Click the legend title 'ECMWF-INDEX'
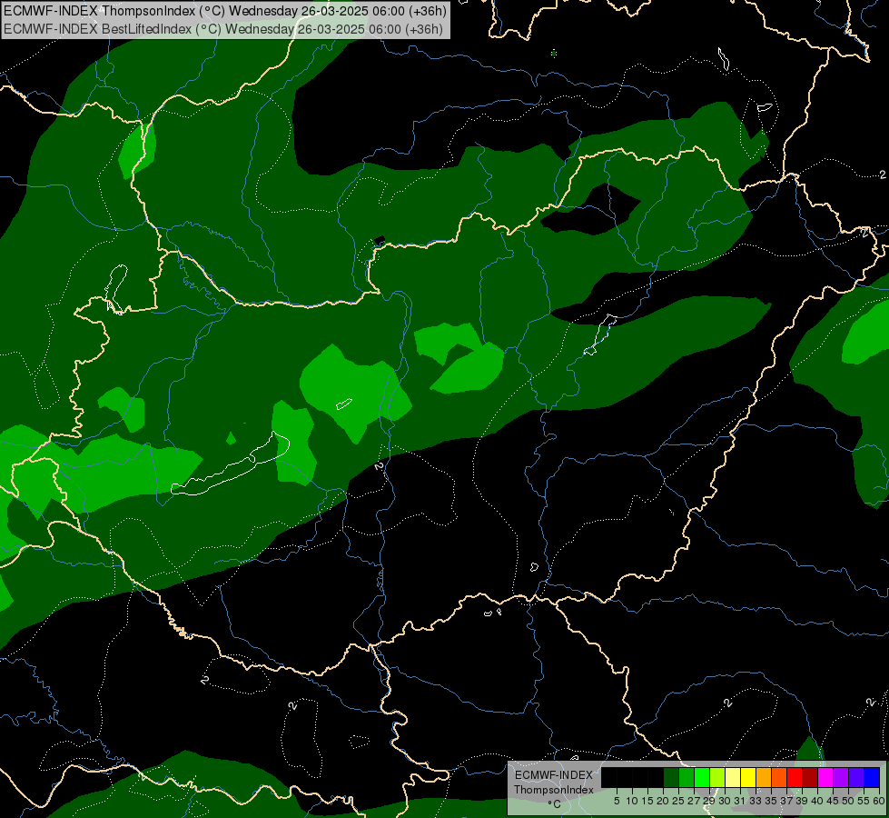 coord(554,775)
